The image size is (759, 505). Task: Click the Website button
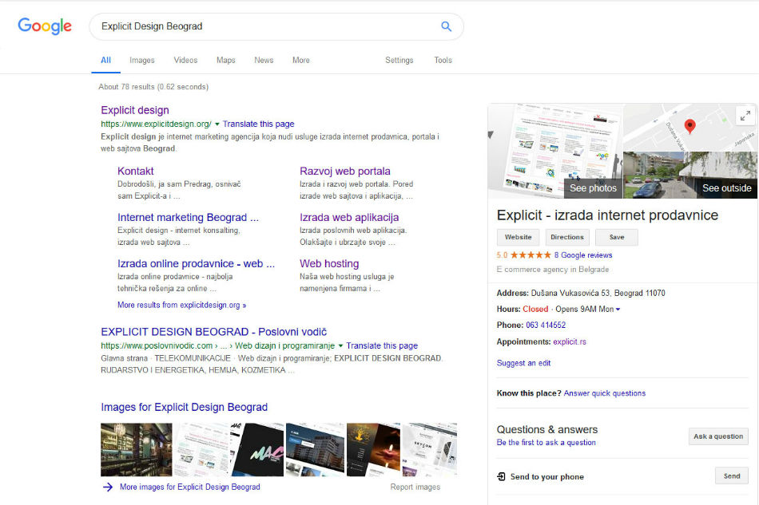point(519,237)
